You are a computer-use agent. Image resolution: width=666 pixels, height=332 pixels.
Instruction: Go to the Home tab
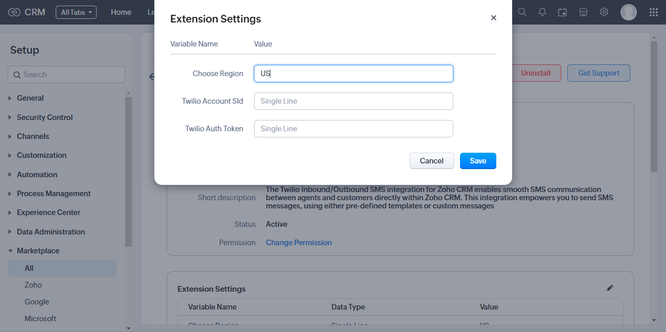pyautogui.click(x=121, y=12)
